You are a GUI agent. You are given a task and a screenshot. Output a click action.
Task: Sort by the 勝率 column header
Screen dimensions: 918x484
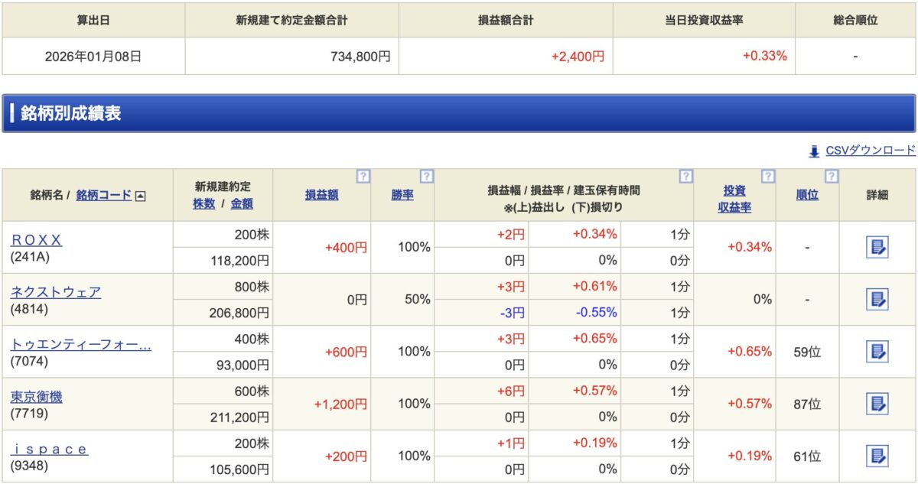pos(402,195)
